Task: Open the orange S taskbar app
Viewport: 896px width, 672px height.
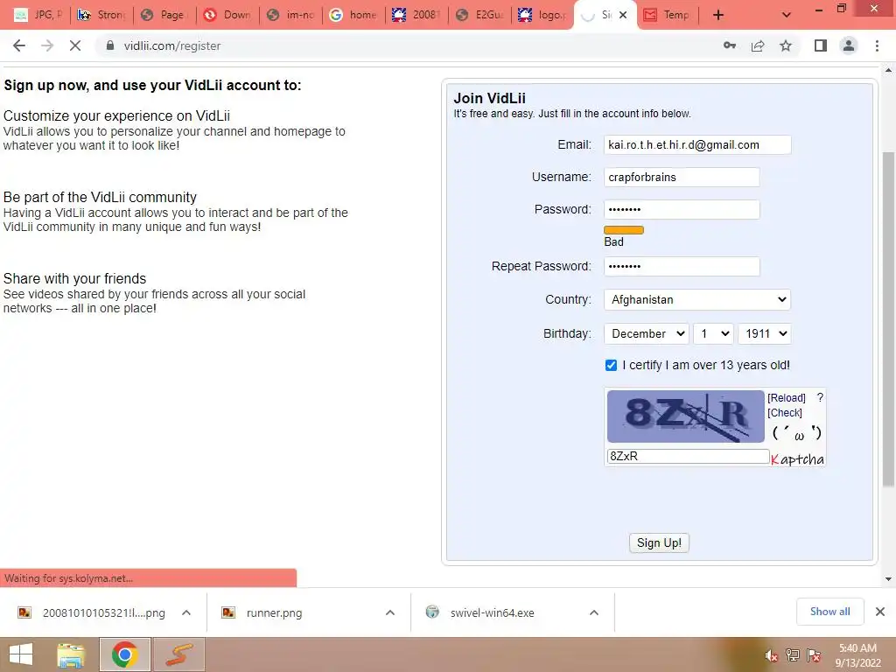Action: point(179,654)
